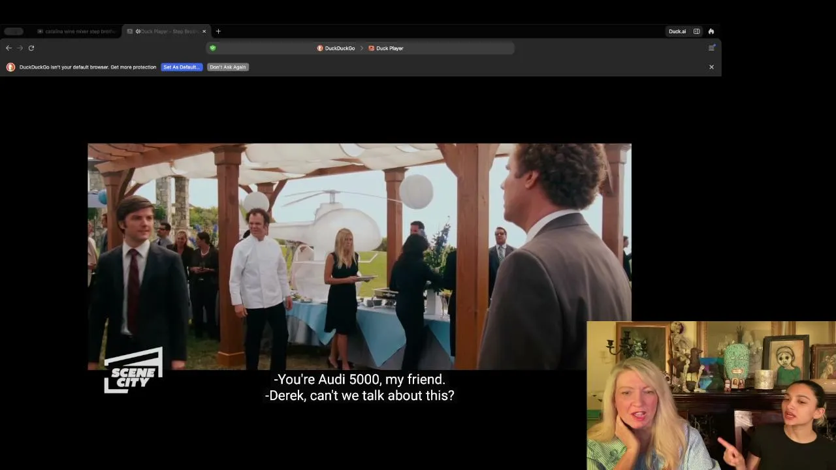
Task: Switch to the catalina wine mixer tab
Action: (x=76, y=31)
